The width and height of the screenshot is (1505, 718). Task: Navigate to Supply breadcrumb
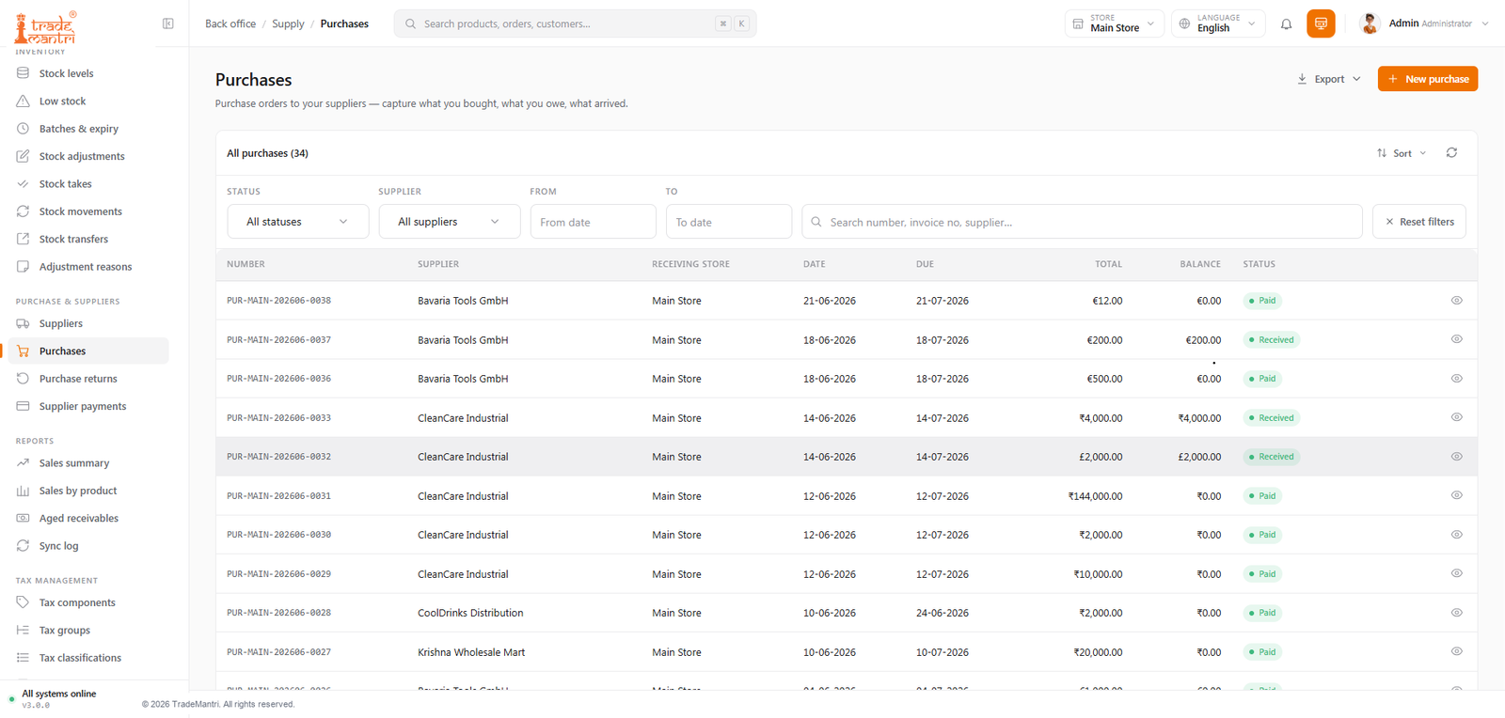pyautogui.click(x=288, y=23)
